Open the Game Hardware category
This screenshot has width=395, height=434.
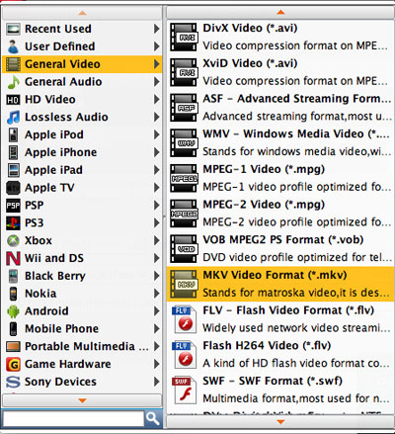click(x=82, y=364)
